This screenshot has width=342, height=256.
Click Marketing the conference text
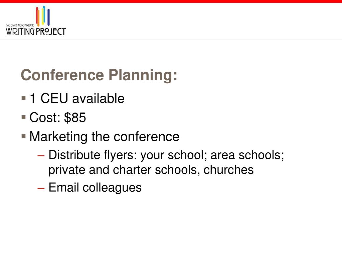click(x=105, y=137)
